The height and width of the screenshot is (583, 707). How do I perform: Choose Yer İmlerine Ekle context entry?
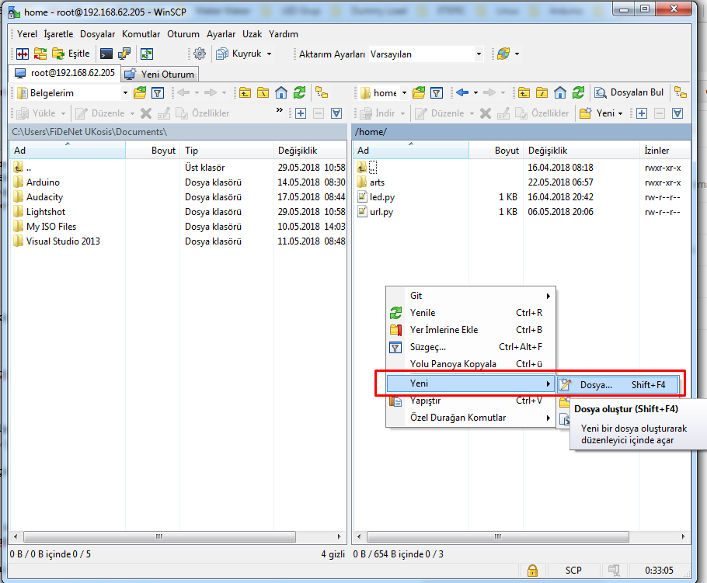471,330
